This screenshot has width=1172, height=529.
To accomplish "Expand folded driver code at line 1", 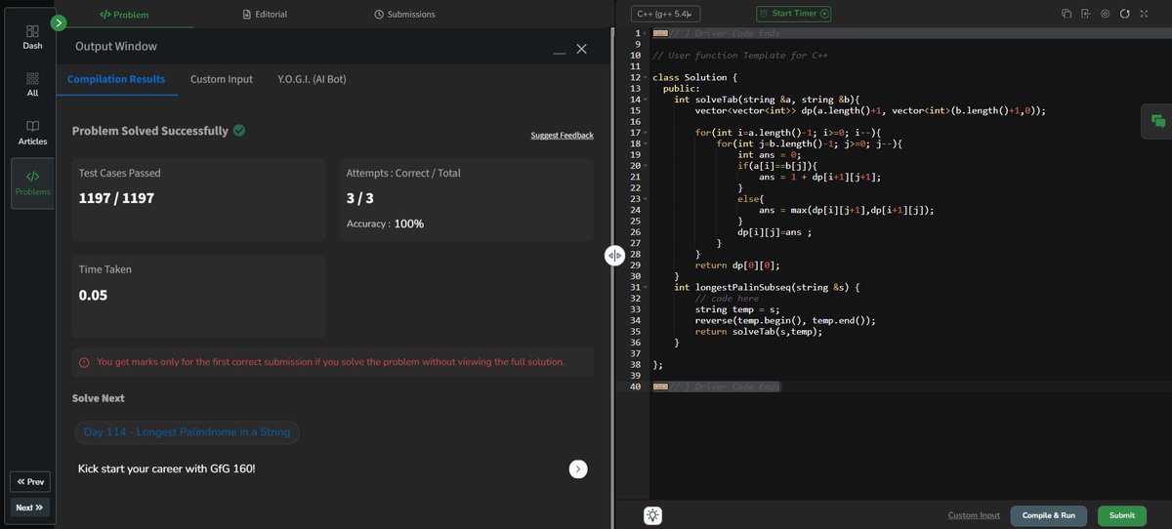I will coord(646,33).
